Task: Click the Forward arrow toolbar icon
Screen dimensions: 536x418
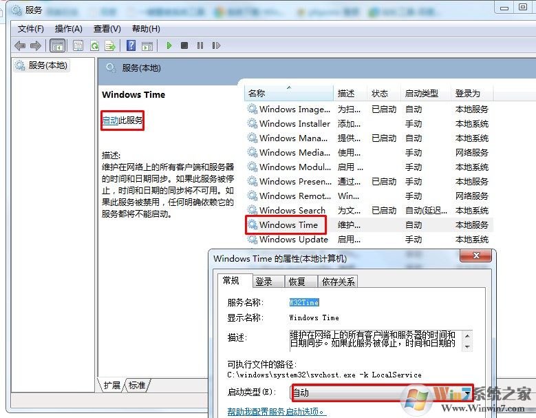Action: [36, 45]
